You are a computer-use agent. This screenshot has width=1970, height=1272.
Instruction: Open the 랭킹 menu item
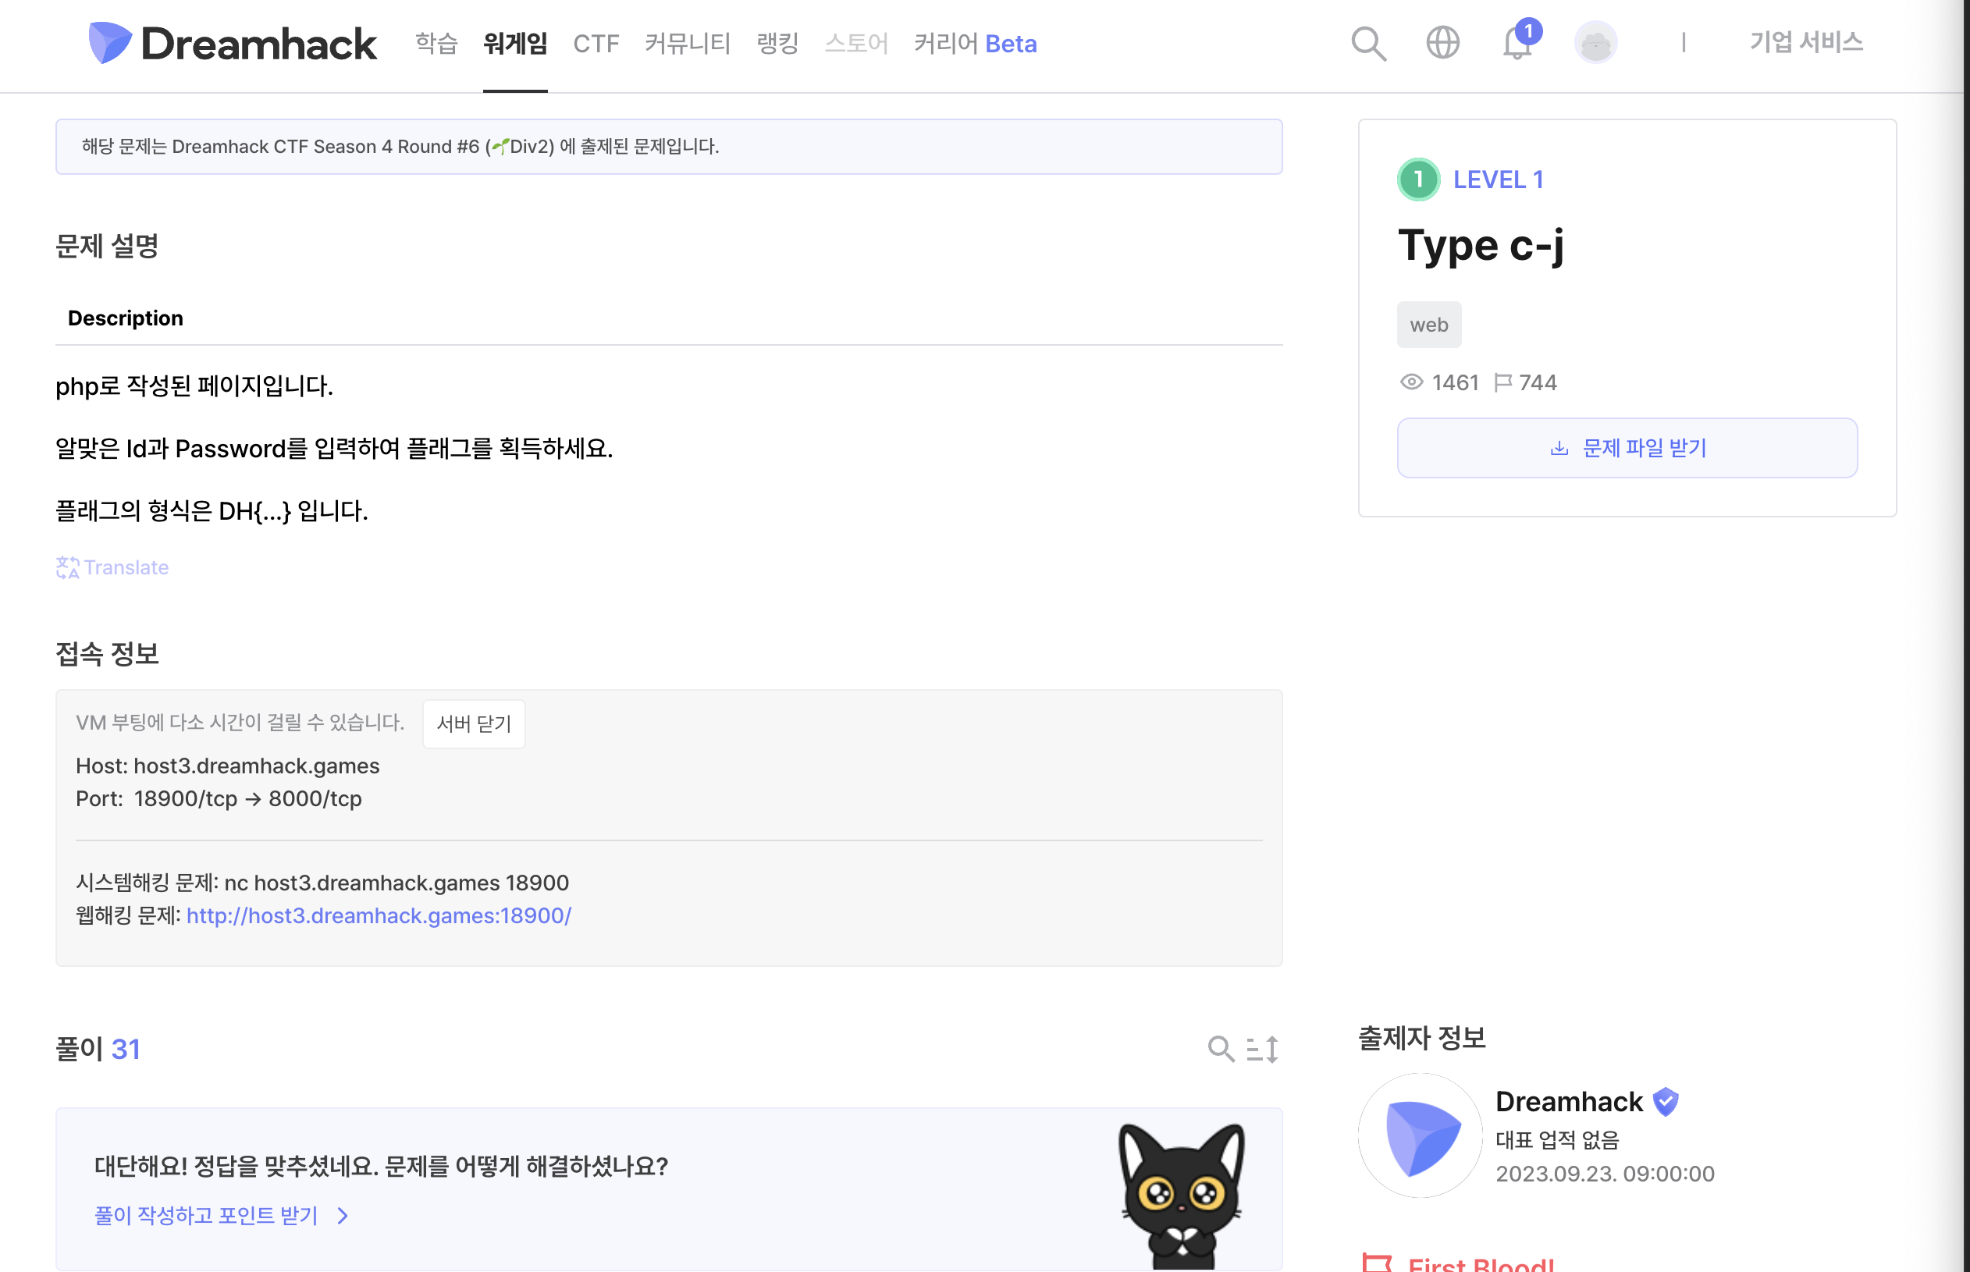point(777,43)
